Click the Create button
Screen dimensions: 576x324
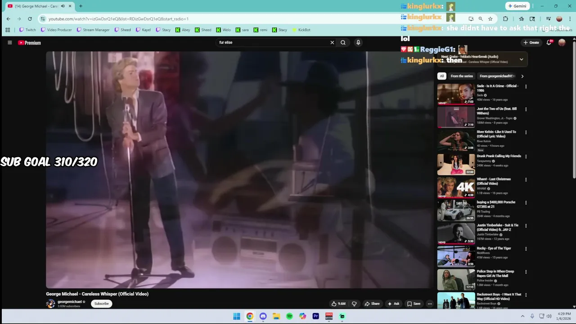coord(531,42)
